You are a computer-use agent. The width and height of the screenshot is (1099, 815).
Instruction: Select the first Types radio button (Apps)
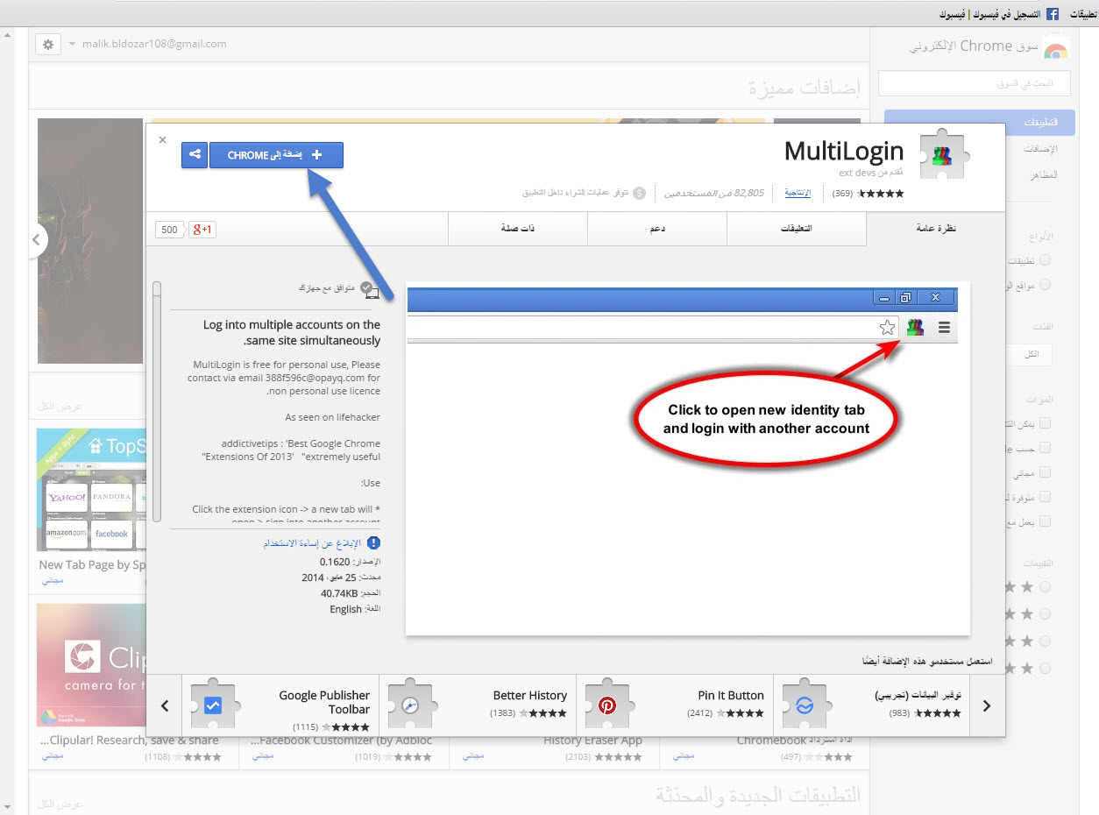[1045, 260]
